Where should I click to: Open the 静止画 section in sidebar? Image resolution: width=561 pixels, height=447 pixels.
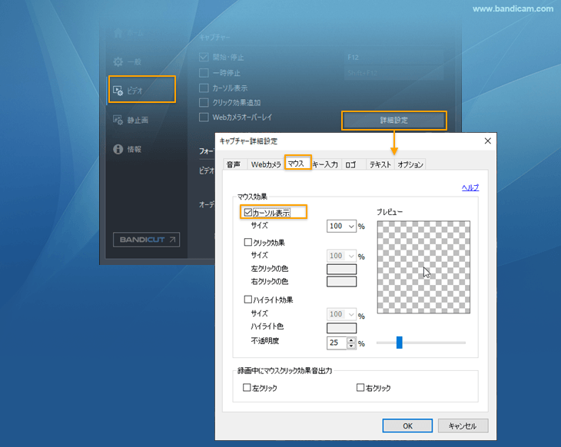point(131,120)
